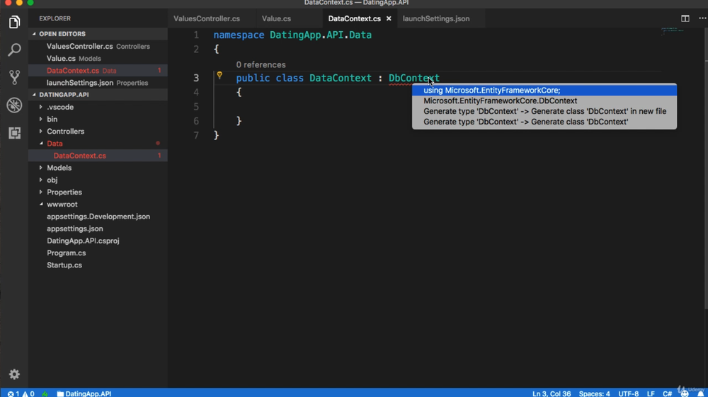Expand the Models folder

click(x=40, y=168)
